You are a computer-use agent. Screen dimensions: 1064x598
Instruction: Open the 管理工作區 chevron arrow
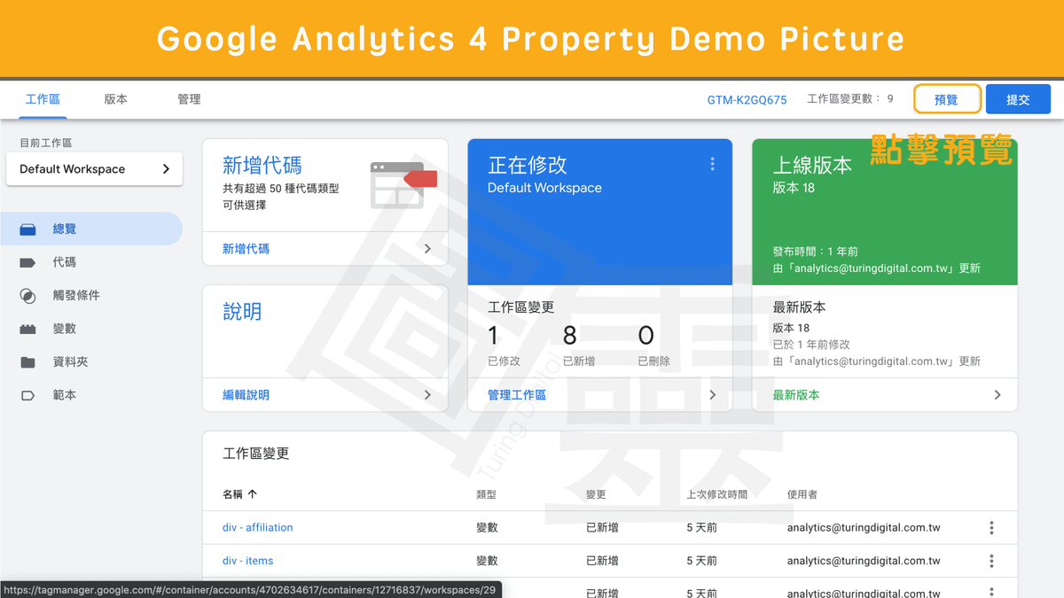(x=712, y=395)
